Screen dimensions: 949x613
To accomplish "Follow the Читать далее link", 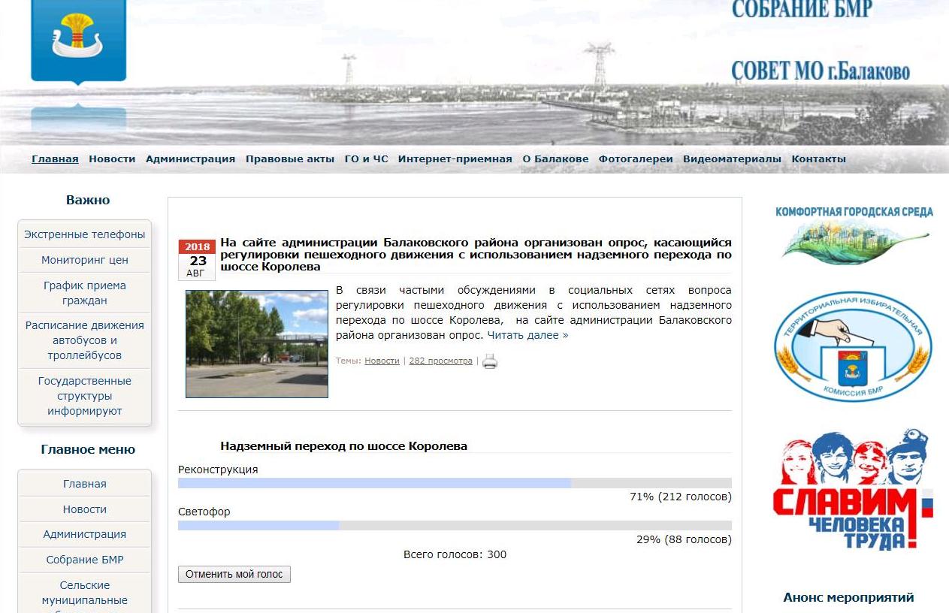I will [x=527, y=335].
